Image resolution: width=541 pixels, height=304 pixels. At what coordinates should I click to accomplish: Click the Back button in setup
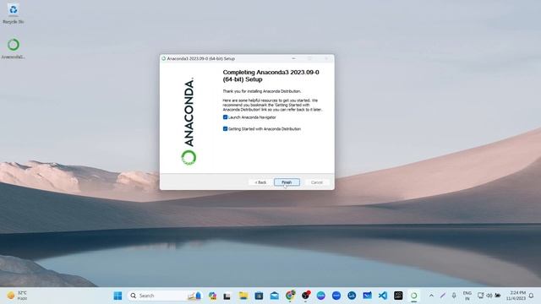[260, 182]
